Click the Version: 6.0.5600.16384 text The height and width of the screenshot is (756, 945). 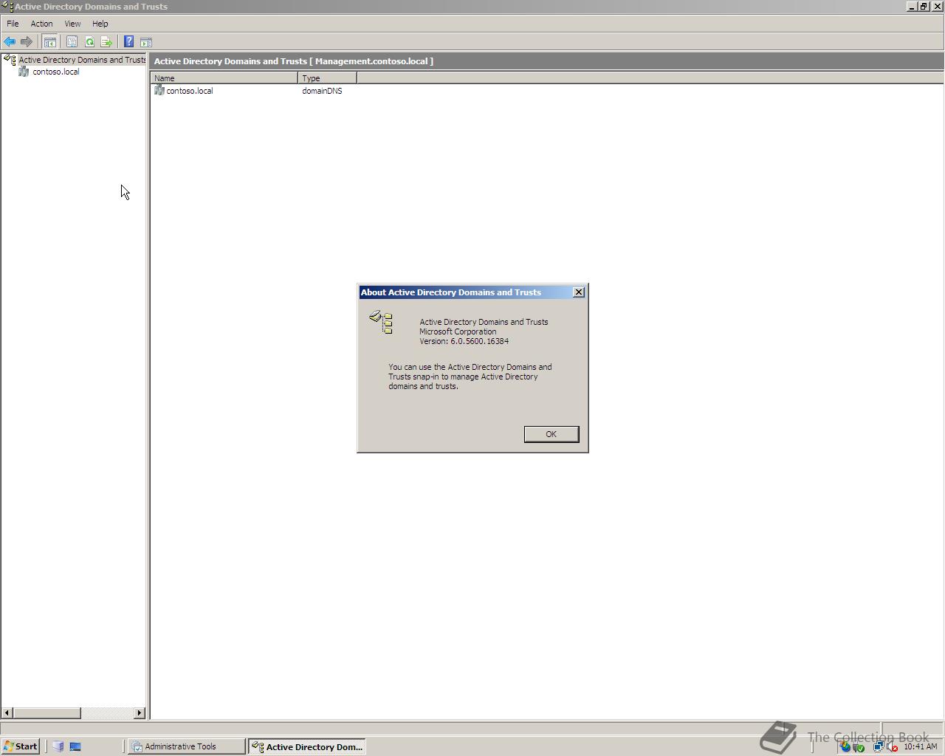pos(464,341)
